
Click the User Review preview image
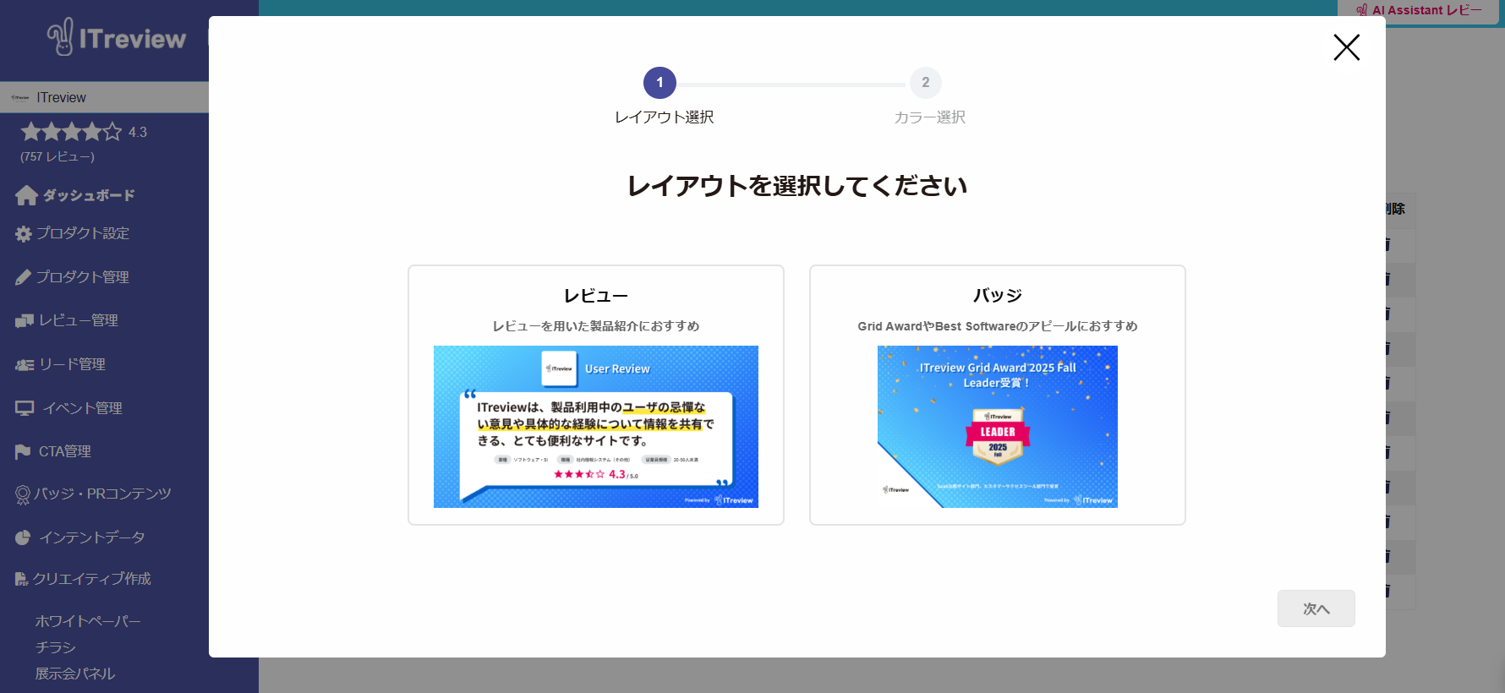tap(595, 426)
